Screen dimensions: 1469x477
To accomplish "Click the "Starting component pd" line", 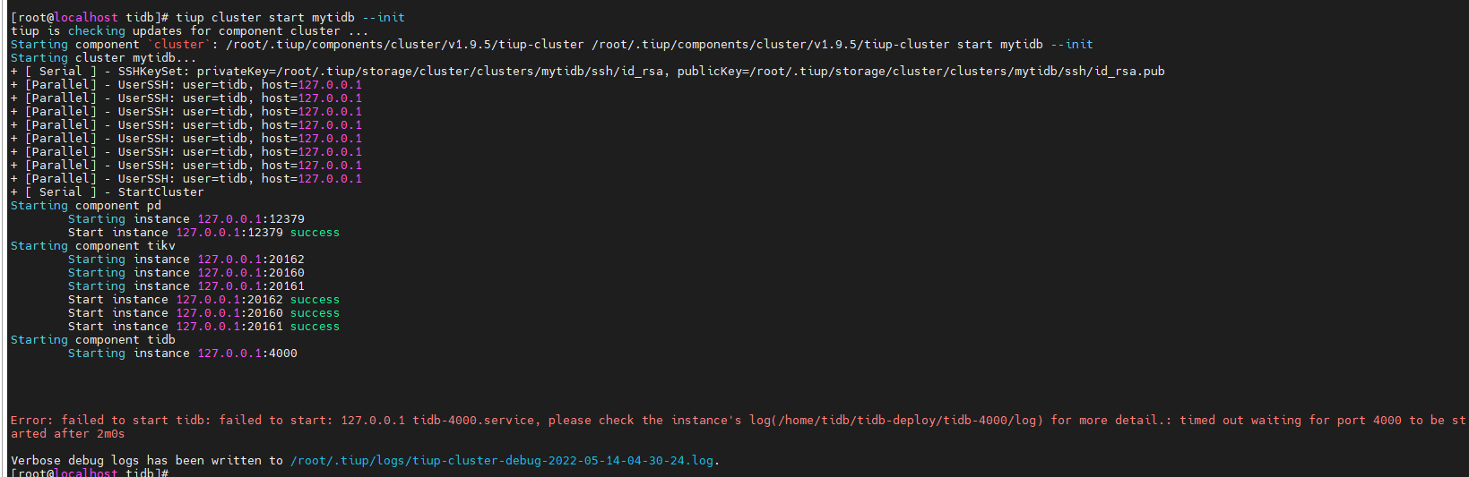I will pos(86,206).
